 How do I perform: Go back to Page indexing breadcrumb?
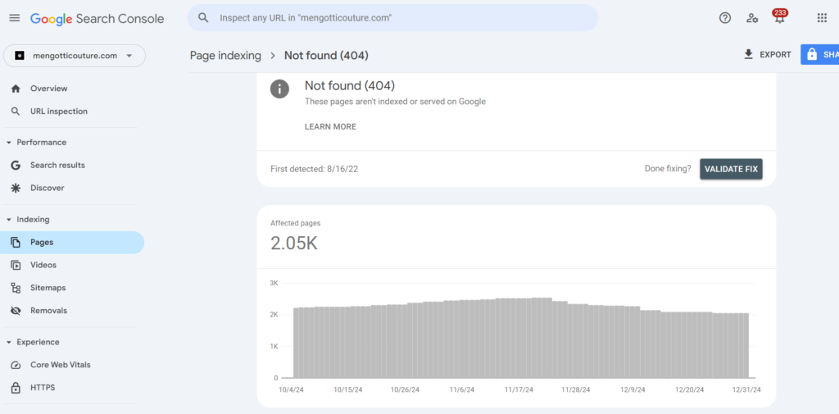point(225,56)
